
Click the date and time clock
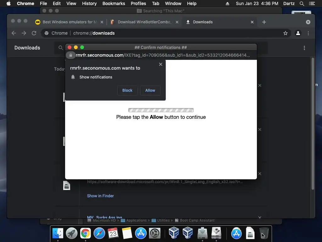tap(257, 3)
